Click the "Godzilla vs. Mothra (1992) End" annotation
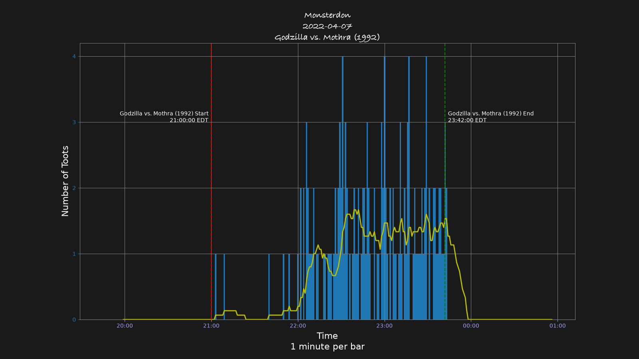This screenshot has width=639, height=359. [x=491, y=114]
